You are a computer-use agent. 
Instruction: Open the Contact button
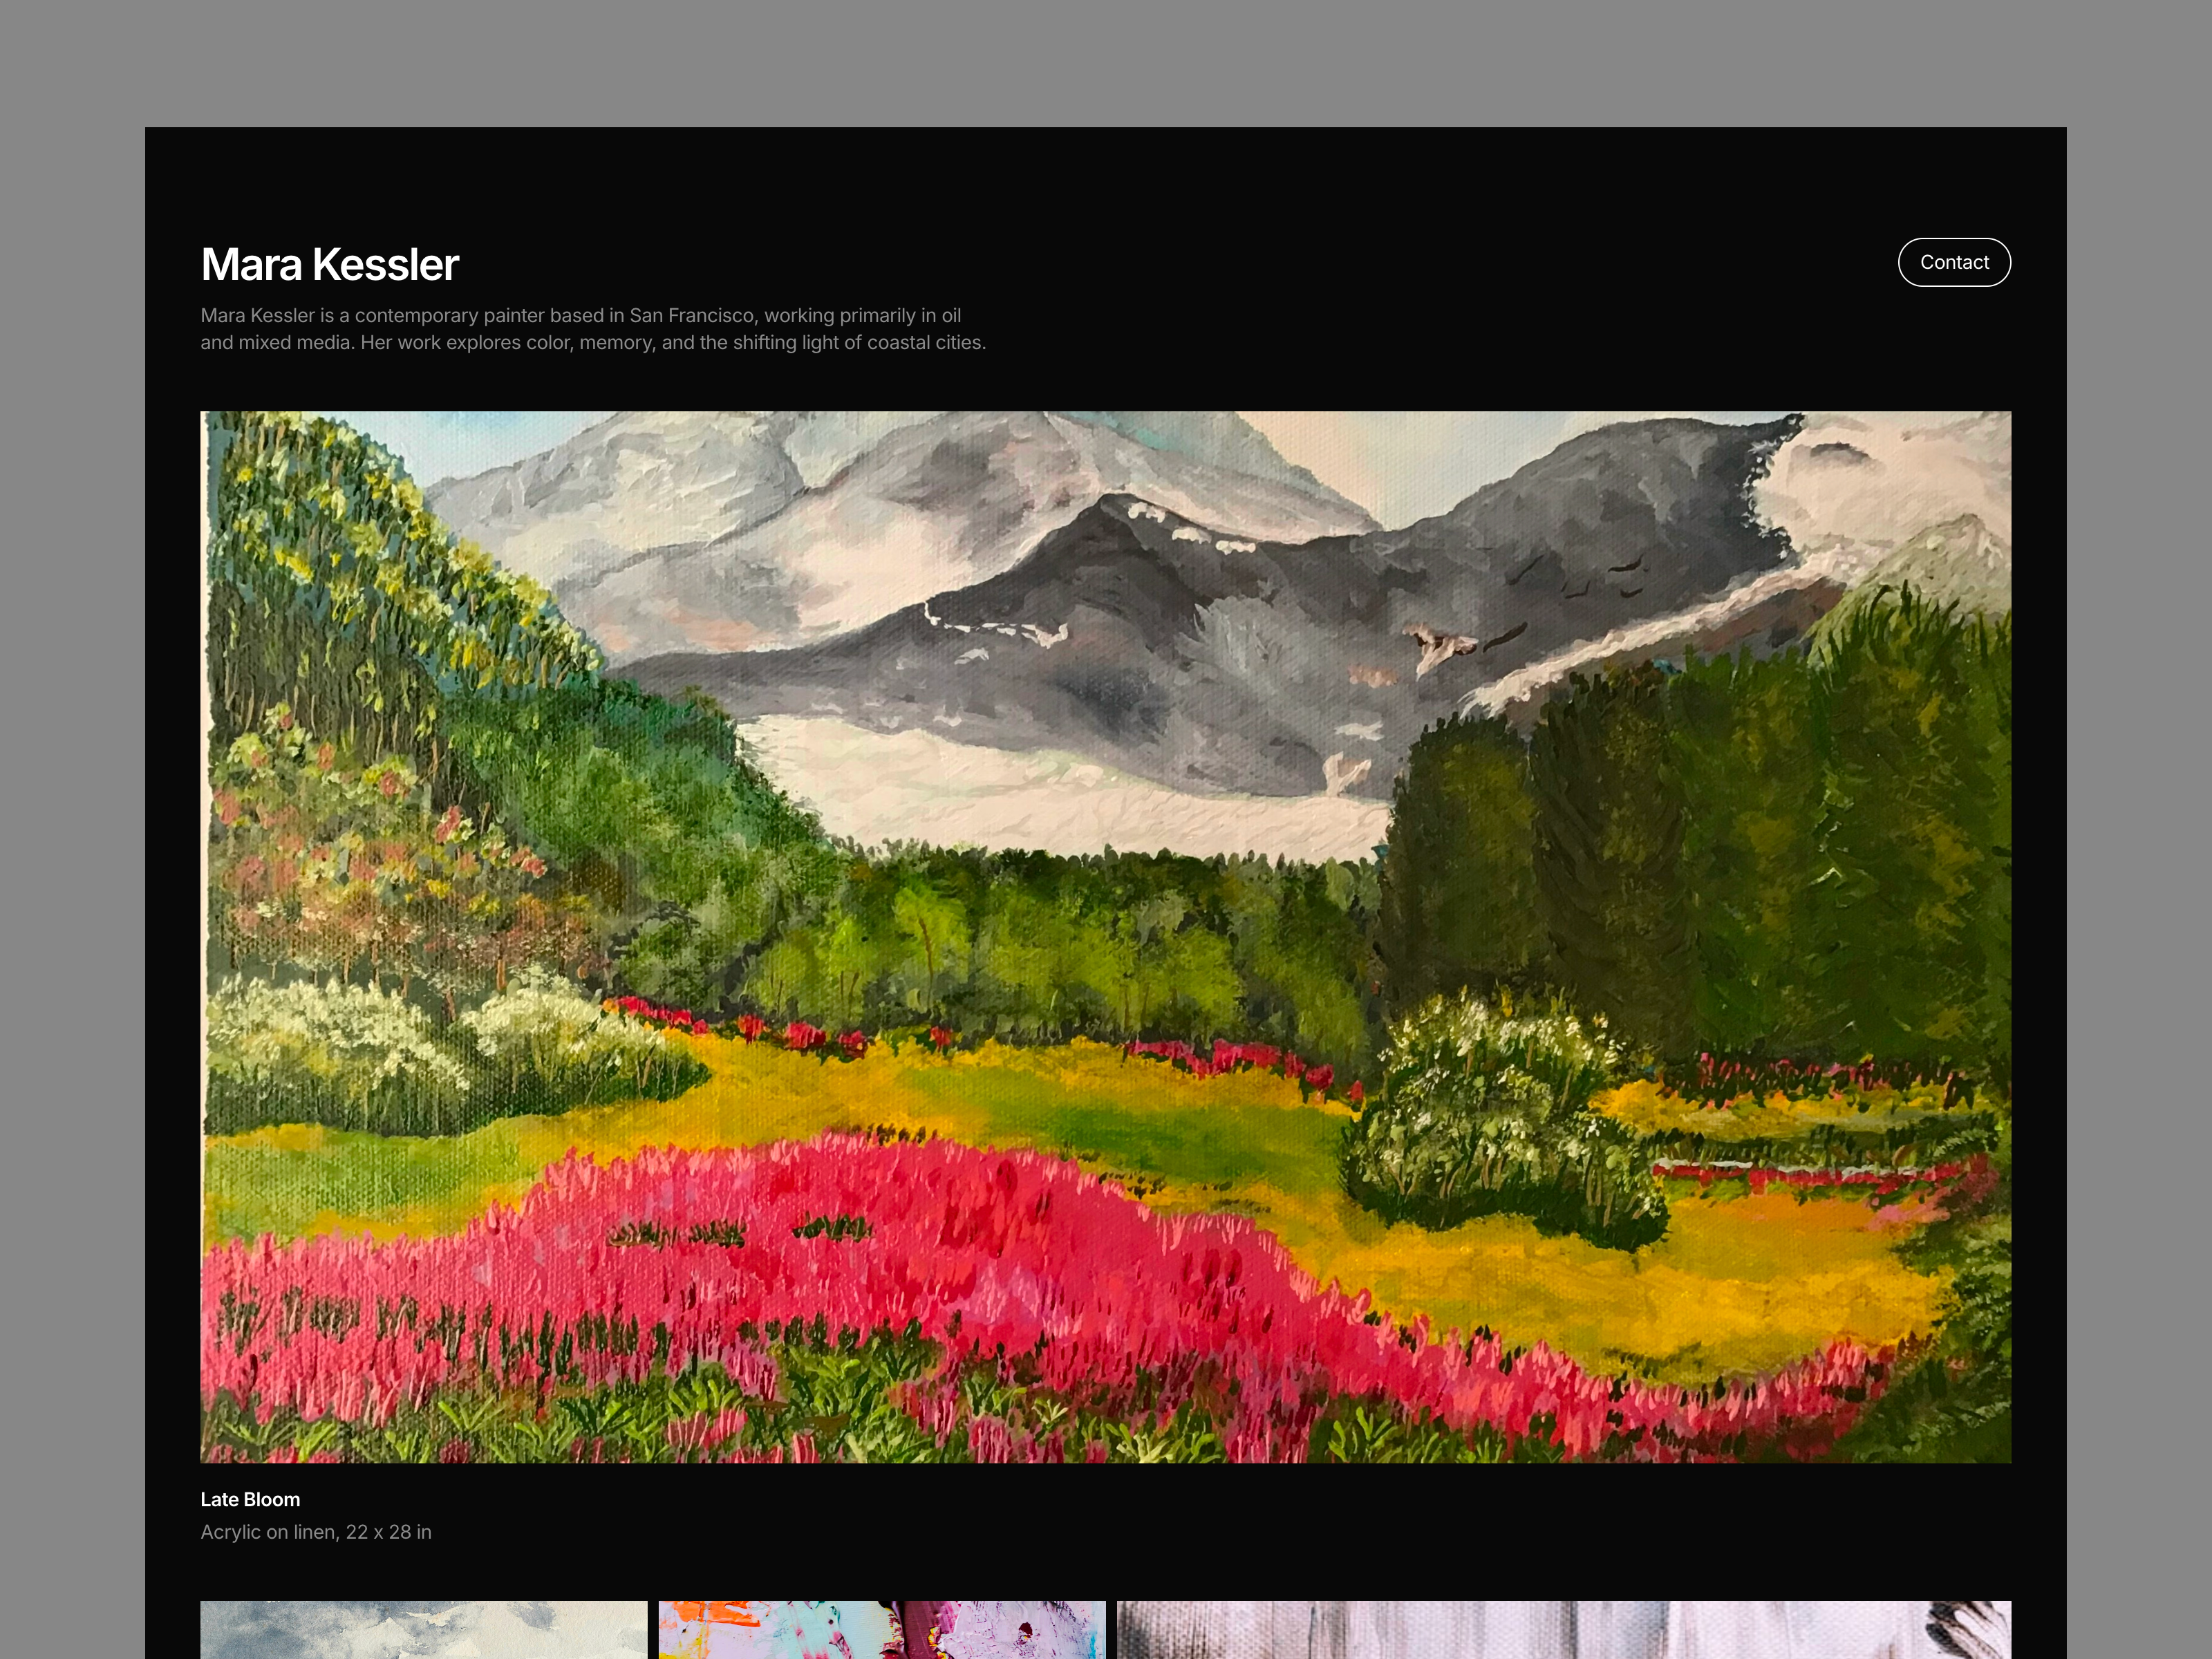(x=1954, y=262)
